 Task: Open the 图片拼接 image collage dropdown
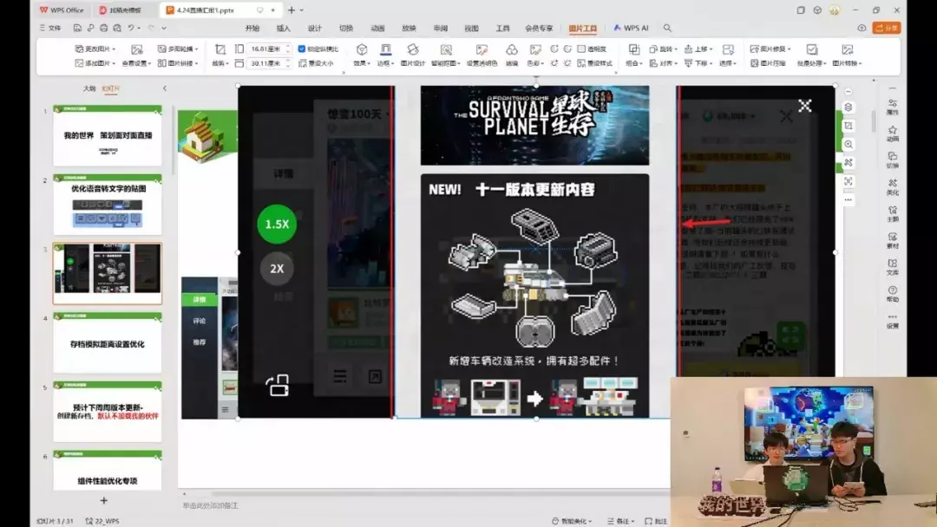pyautogui.click(x=178, y=63)
